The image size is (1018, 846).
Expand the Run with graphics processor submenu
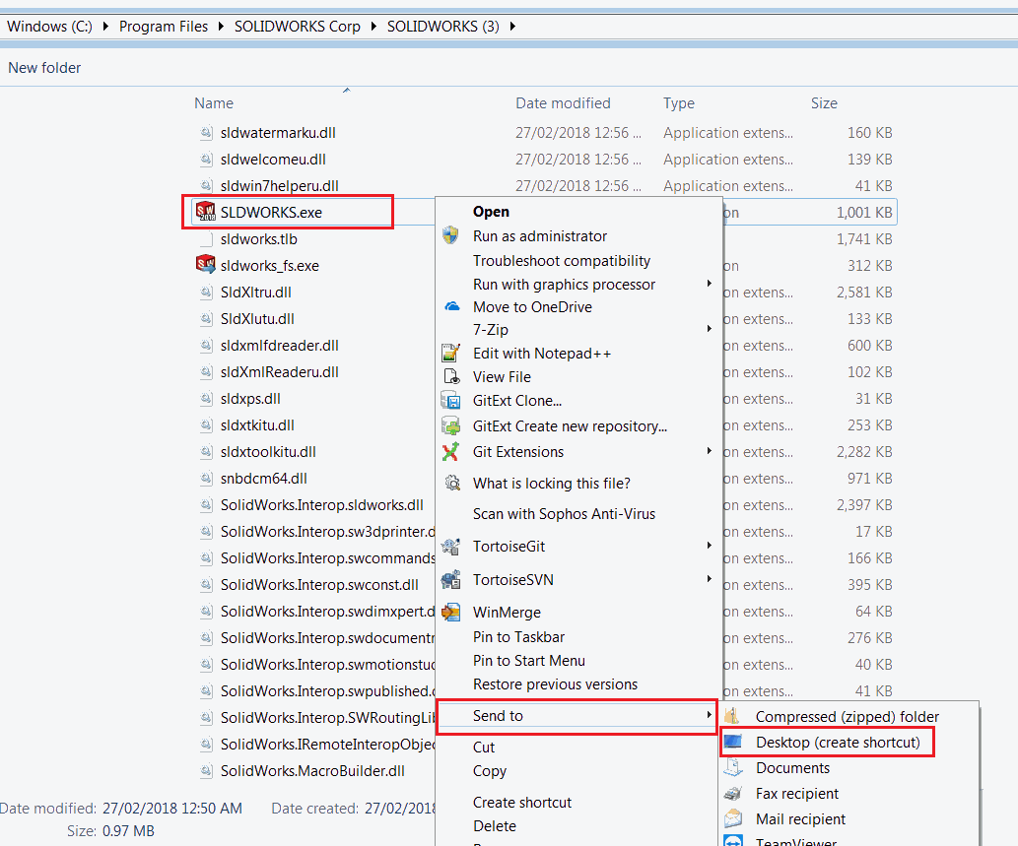pos(709,284)
